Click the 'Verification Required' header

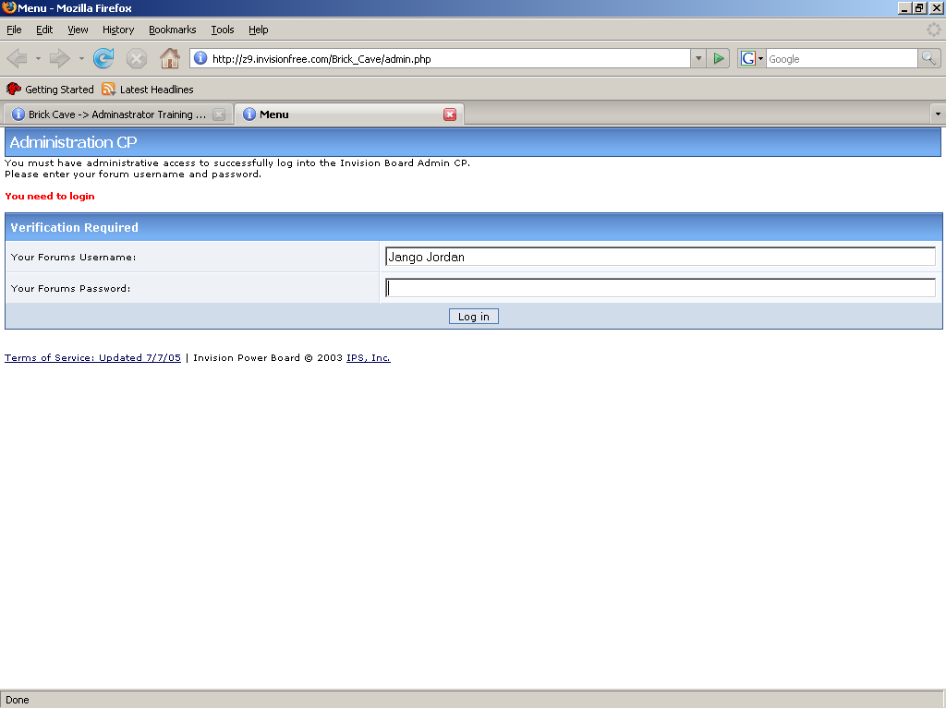point(74,227)
